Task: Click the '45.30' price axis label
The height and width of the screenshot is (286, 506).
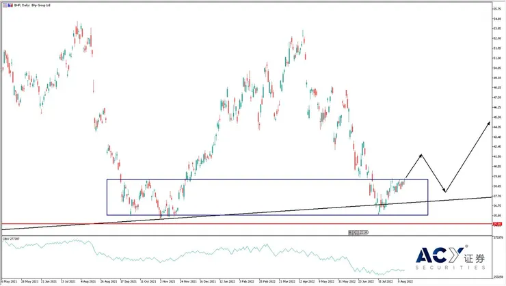Action: (497, 117)
